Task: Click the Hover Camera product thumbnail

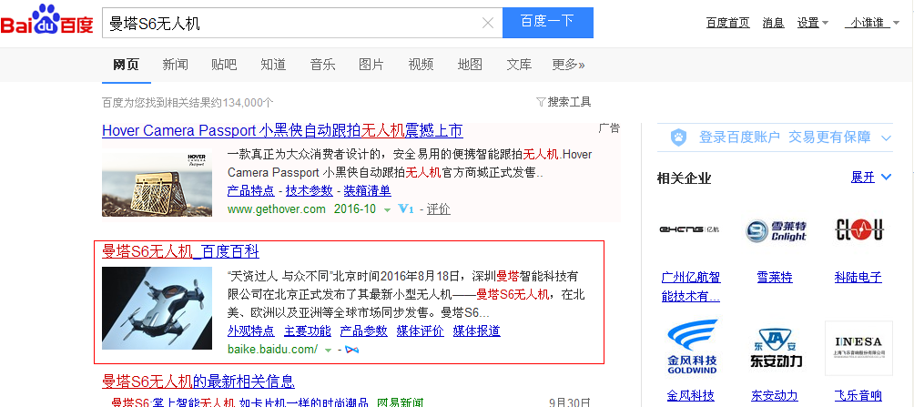Action: (157, 184)
